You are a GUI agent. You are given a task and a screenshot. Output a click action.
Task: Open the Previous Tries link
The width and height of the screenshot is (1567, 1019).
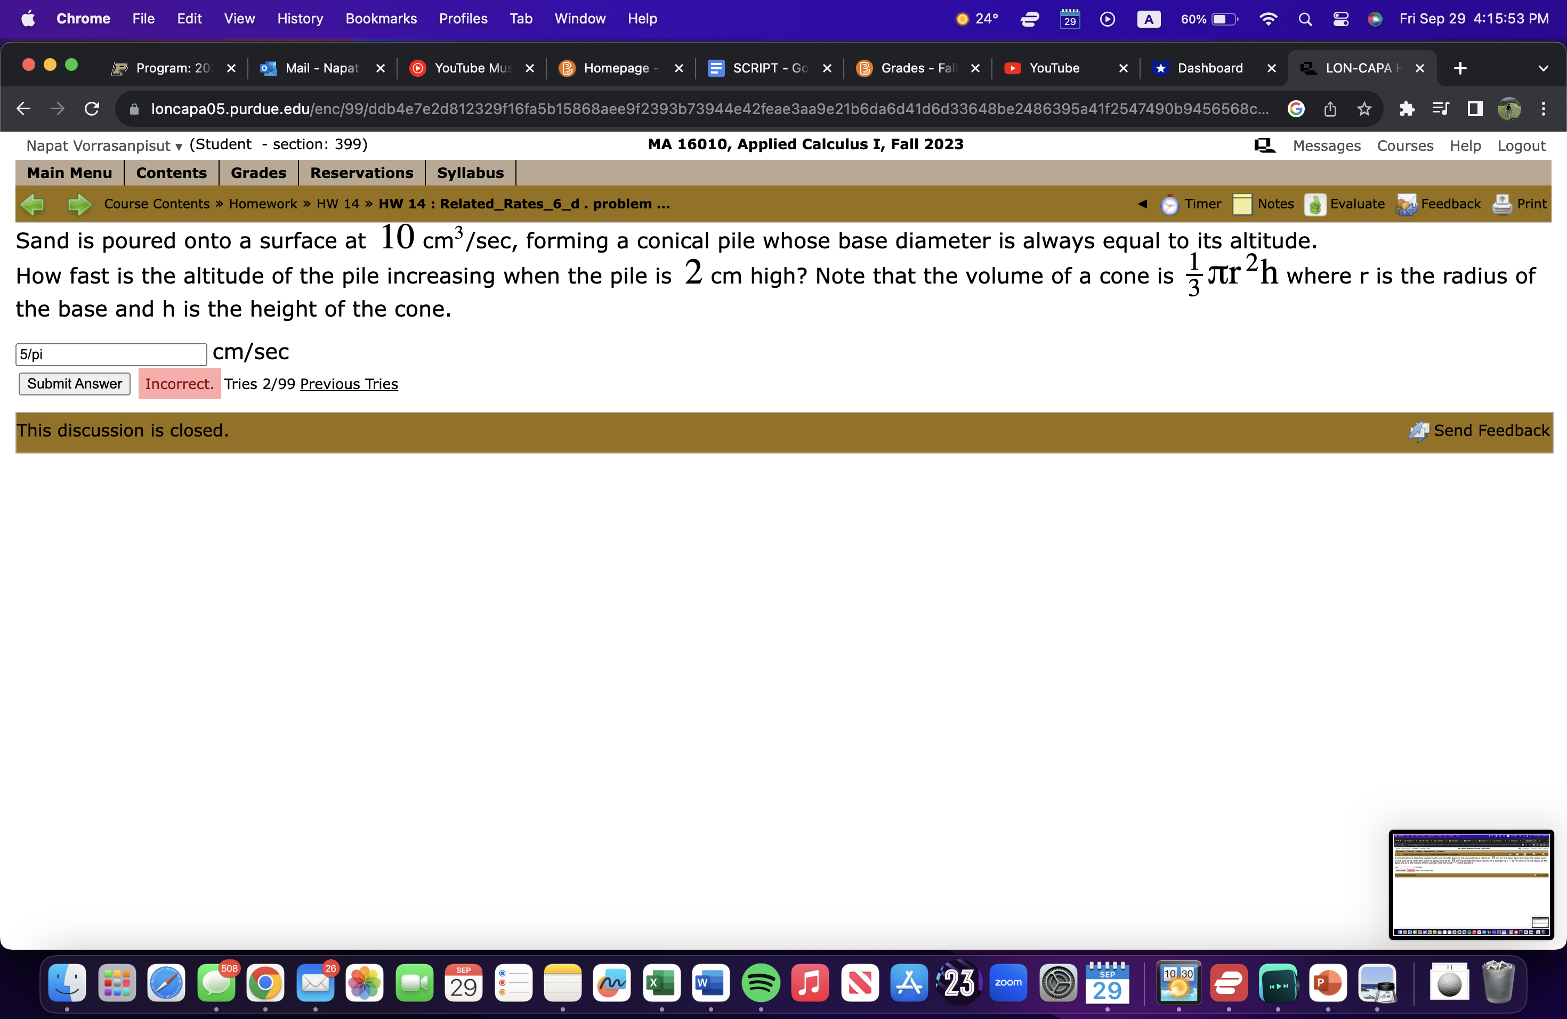(348, 384)
